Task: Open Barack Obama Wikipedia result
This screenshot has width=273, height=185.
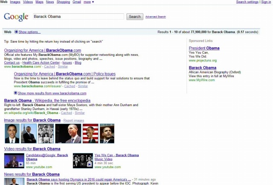Action: (x=47, y=101)
